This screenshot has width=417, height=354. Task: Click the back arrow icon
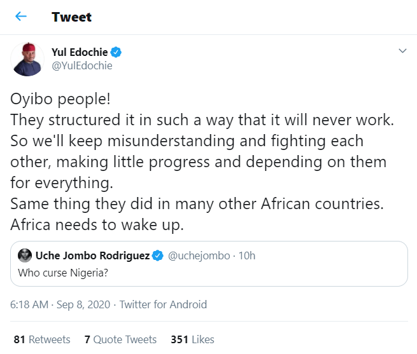point(21,17)
